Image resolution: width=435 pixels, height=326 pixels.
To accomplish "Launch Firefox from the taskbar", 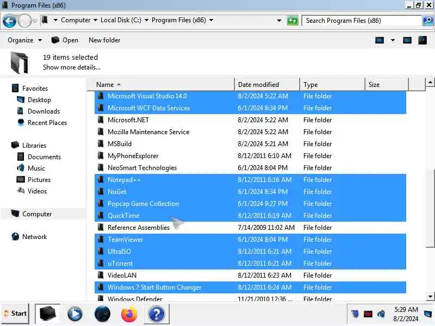I will pos(129,314).
